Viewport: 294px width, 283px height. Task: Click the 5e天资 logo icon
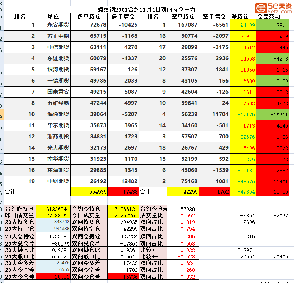point(261,7)
